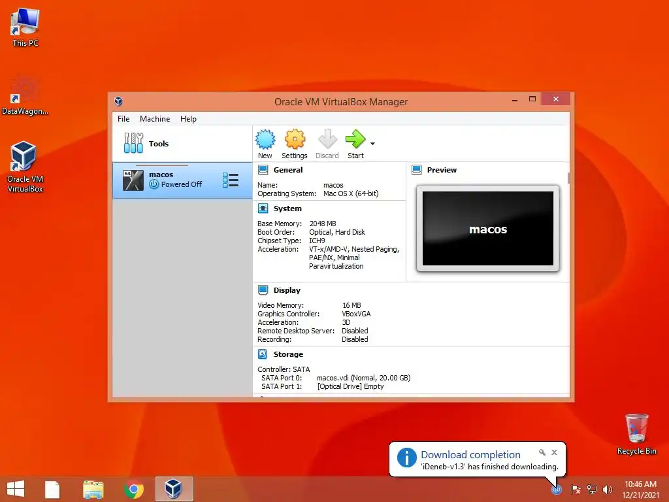Click the taskbar clock 10:46 AM
The height and width of the screenshot is (502, 669).
tap(640, 484)
